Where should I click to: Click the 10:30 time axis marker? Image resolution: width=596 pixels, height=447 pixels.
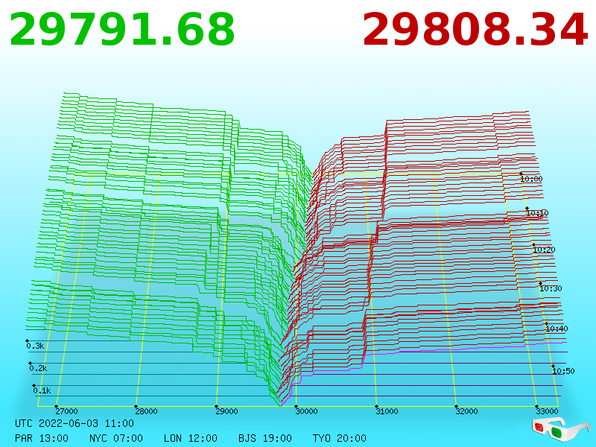point(551,288)
